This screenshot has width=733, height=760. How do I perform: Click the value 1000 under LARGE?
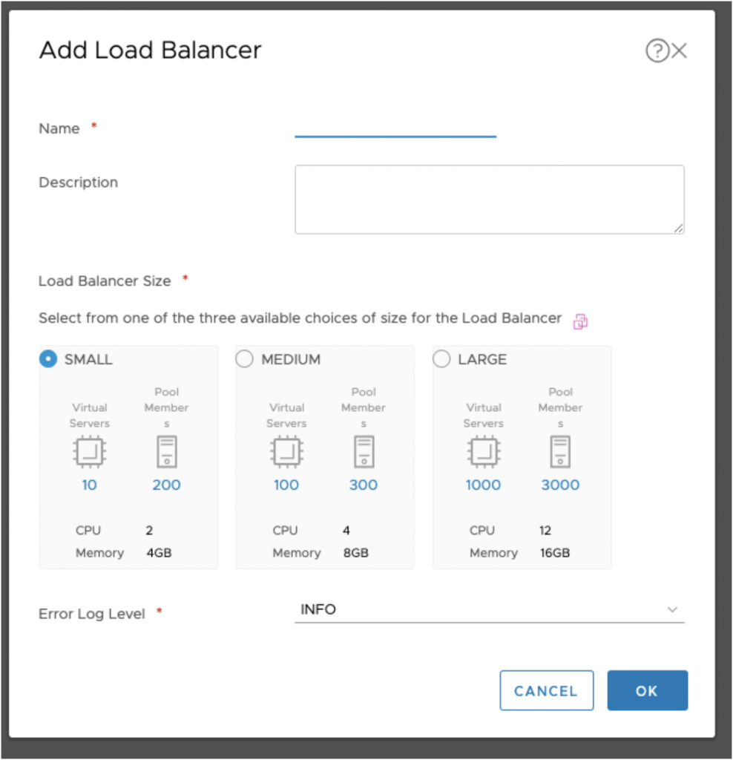tap(483, 485)
